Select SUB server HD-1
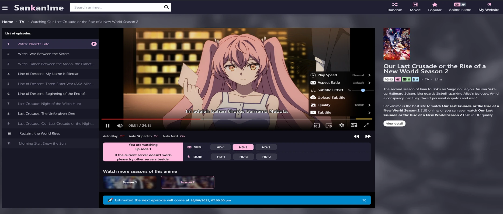Viewport: 503px width, 214px height. coord(220,147)
